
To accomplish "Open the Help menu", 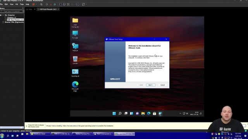I will pyautogui.click(x=28, y=4).
